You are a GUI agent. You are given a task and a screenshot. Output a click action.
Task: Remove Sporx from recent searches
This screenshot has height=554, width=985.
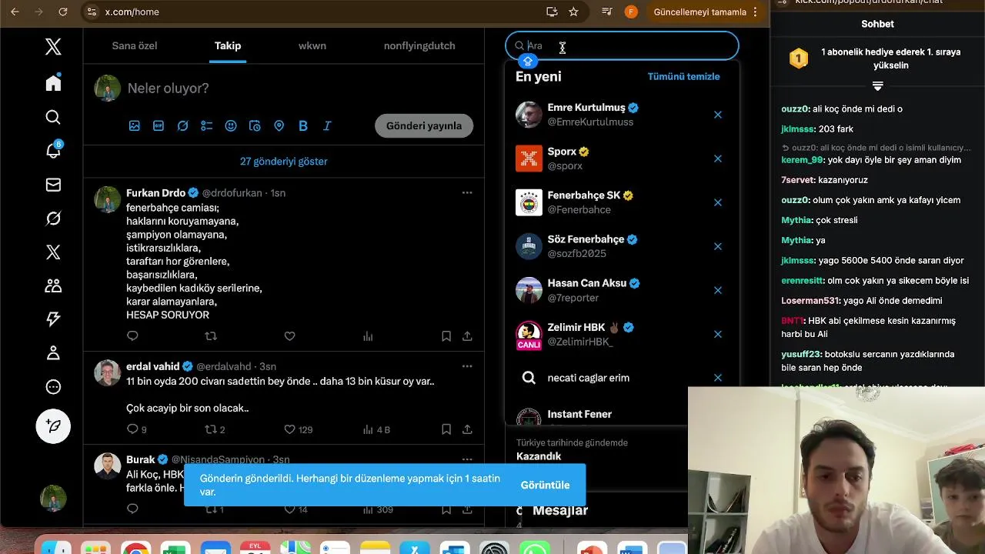pyautogui.click(x=718, y=159)
